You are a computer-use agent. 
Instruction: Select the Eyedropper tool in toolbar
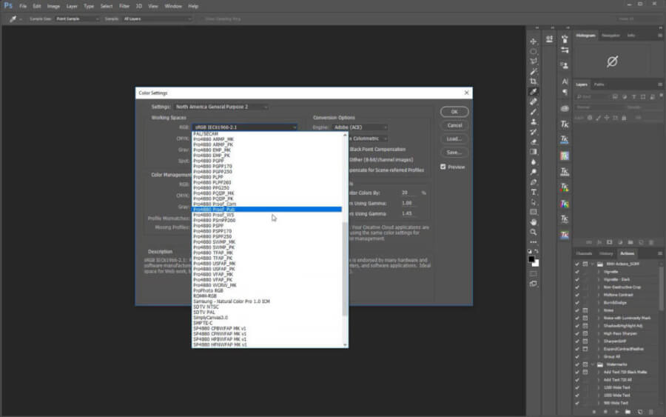point(533,91)
